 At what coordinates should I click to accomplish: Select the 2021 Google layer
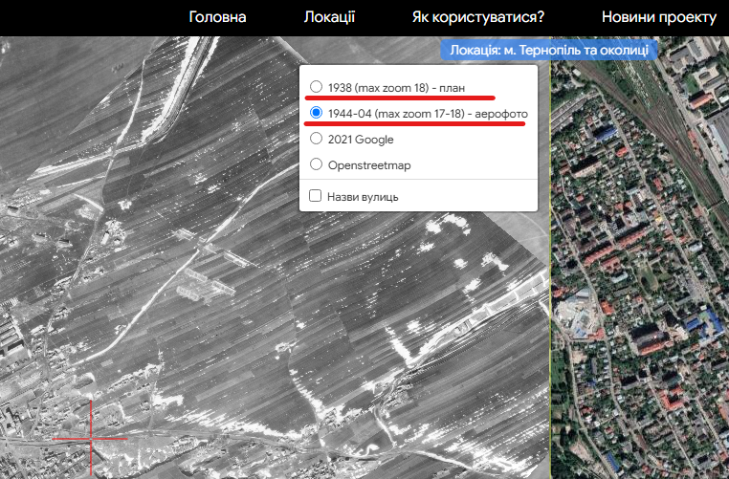coord(316,139)
